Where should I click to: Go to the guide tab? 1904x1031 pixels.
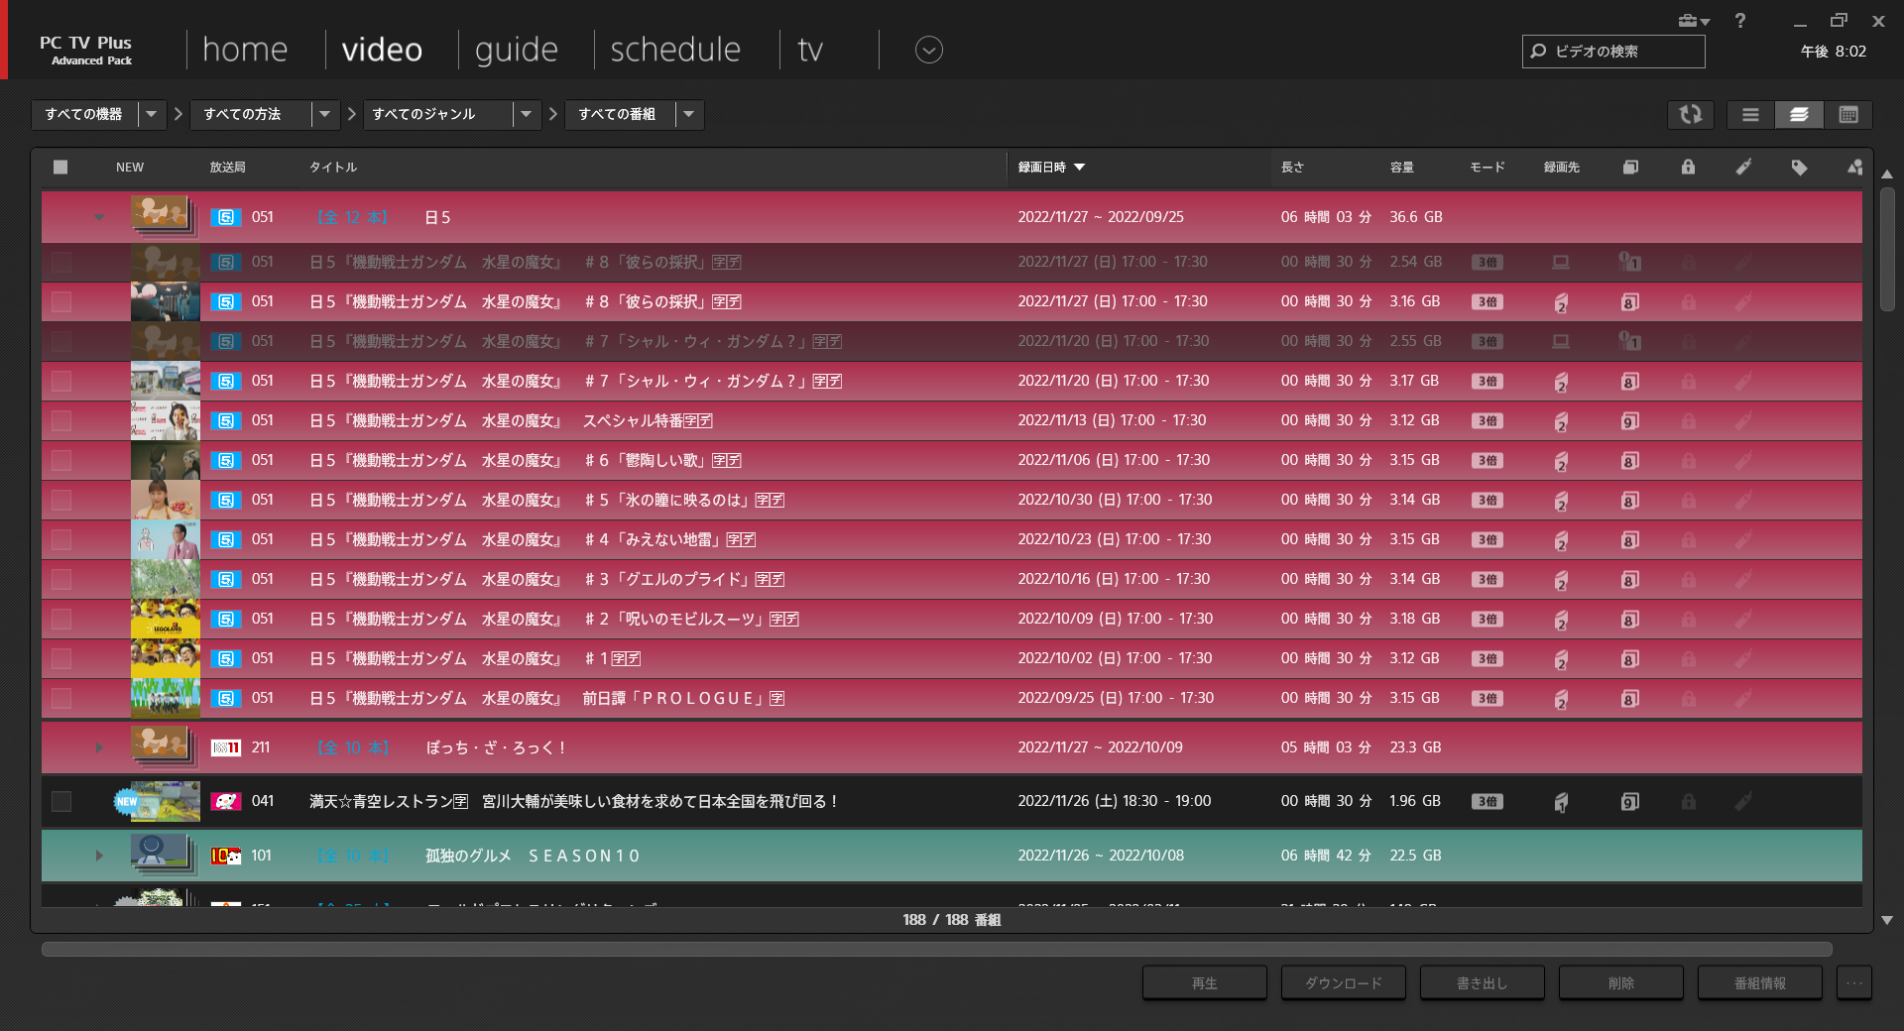(517, 50)
